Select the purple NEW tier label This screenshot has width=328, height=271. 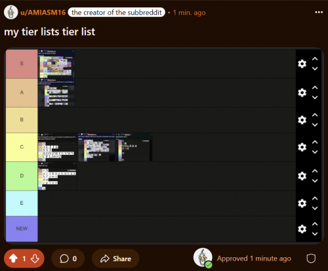pyautogui.click(x=22, y=229)
